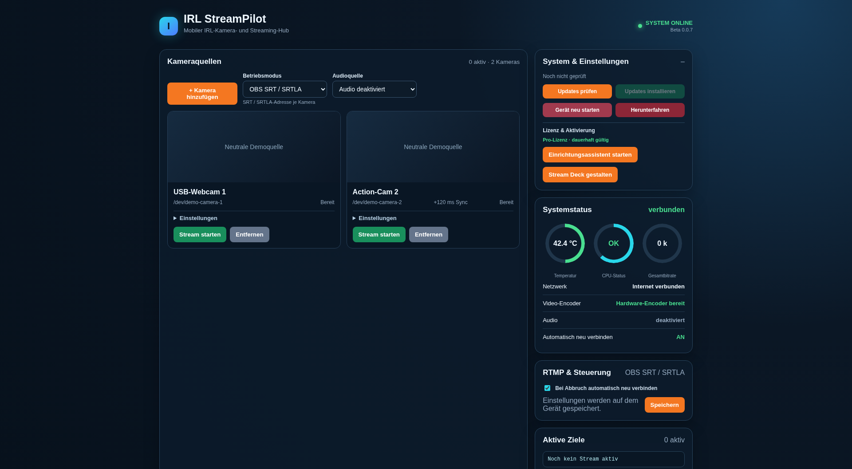Click the IRL StreamPilot logo icon

[169, 26]
